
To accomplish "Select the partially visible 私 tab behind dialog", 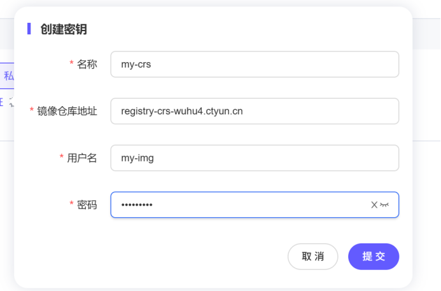I will (x=7, y=76).
